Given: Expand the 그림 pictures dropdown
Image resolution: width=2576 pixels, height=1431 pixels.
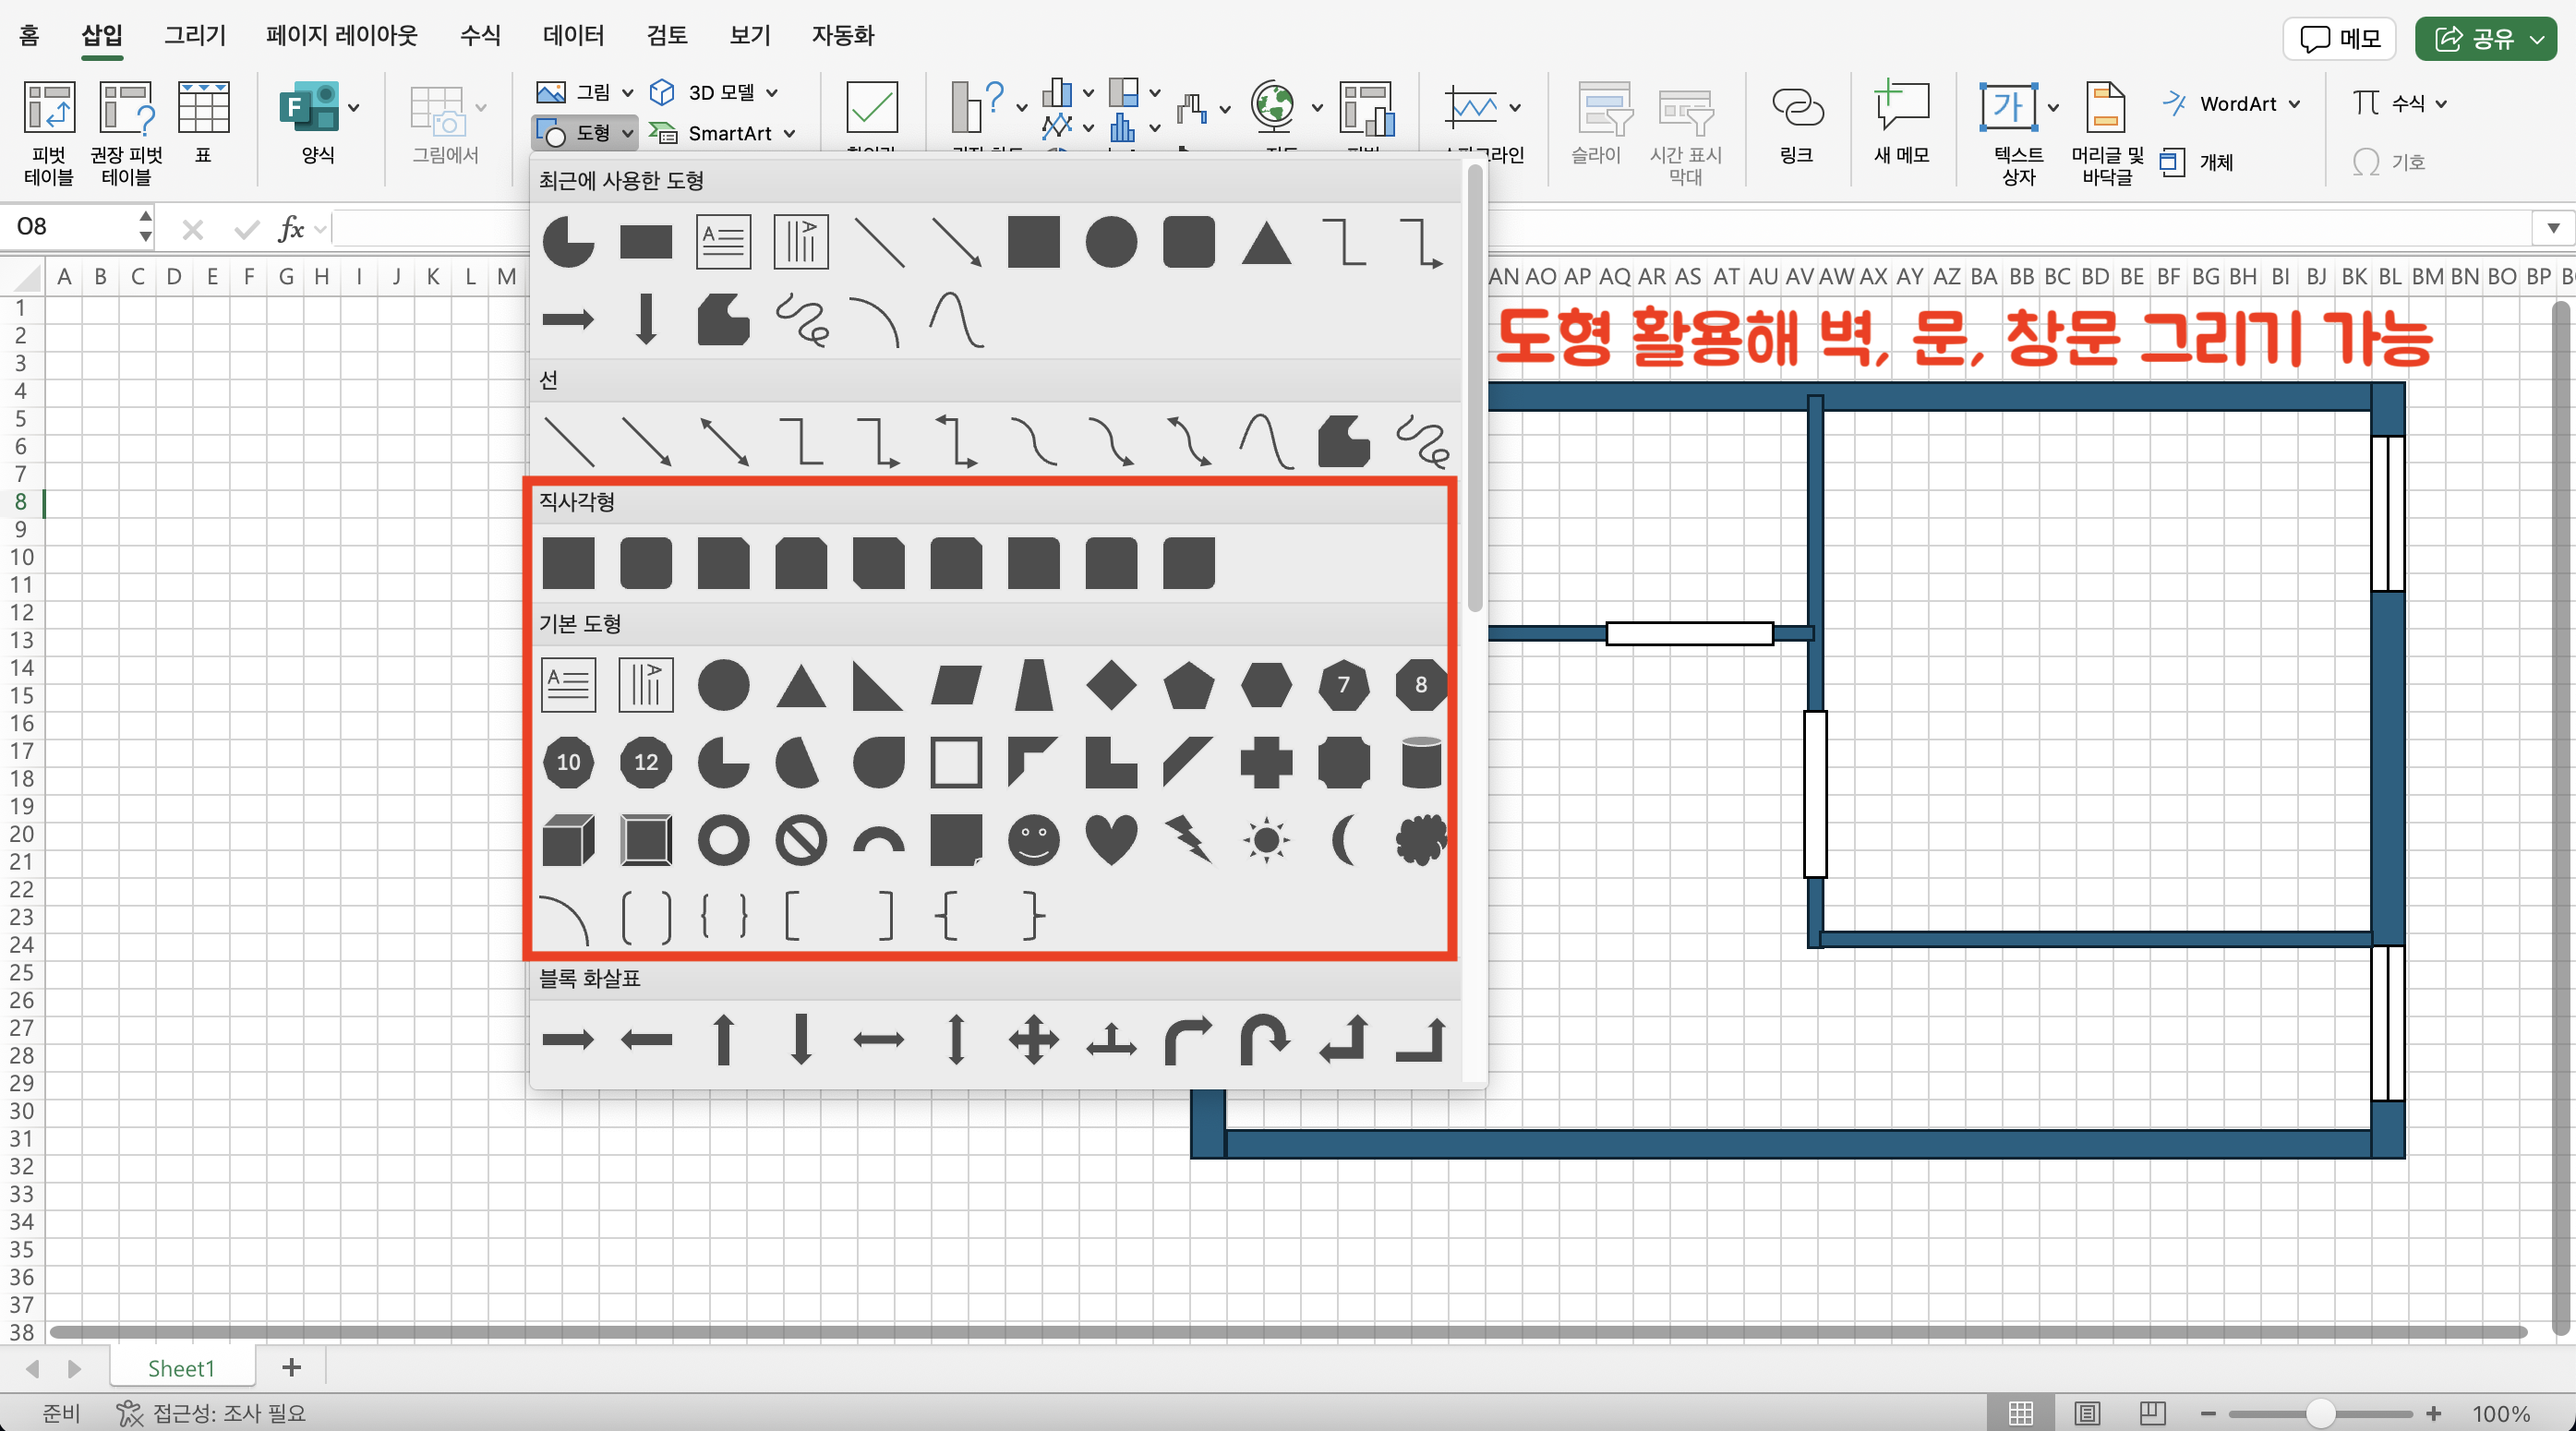Looking at the screenshot, I should (628, 93).
